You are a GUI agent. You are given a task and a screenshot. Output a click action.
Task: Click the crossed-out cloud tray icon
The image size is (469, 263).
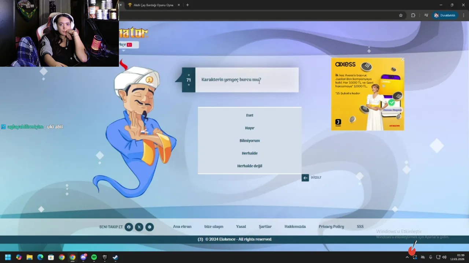423,257
